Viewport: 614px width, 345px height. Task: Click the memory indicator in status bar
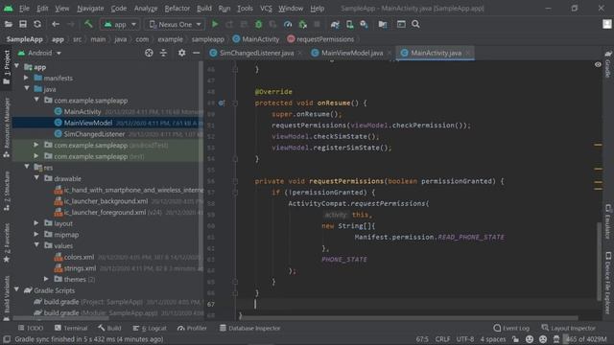click(586, 339)
